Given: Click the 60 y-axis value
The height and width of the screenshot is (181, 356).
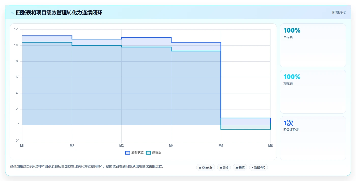Looking at the screenshot, I should 18,77.
